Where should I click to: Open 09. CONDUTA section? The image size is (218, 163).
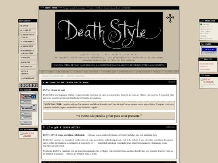(x=28, y=67)
